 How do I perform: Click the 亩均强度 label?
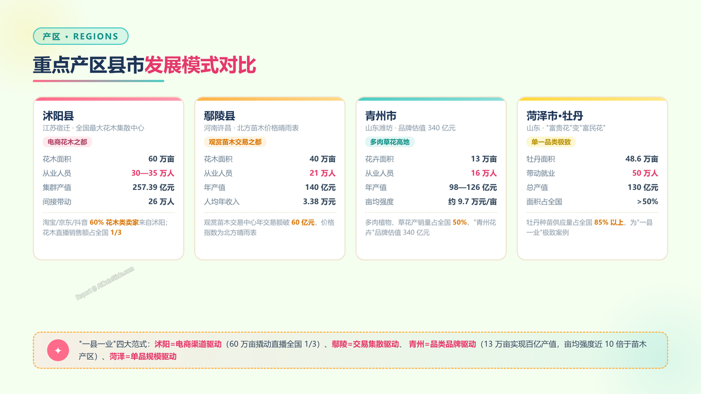coord(380,201)
